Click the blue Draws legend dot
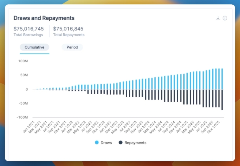The height and width of the screenshot is (166, 240). click(97, 143)
